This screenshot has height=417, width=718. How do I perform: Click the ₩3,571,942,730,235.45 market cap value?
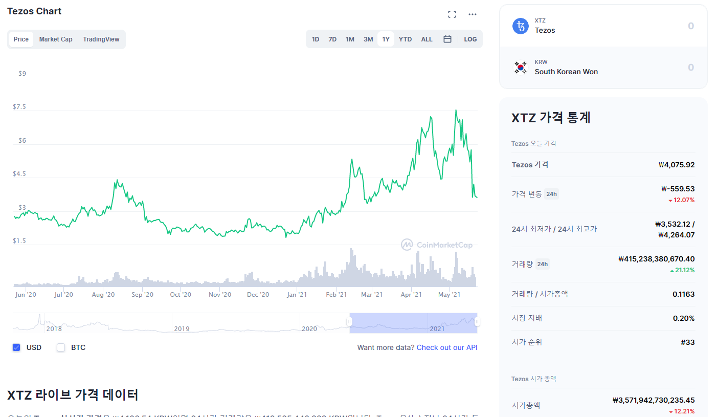(654, 400)
